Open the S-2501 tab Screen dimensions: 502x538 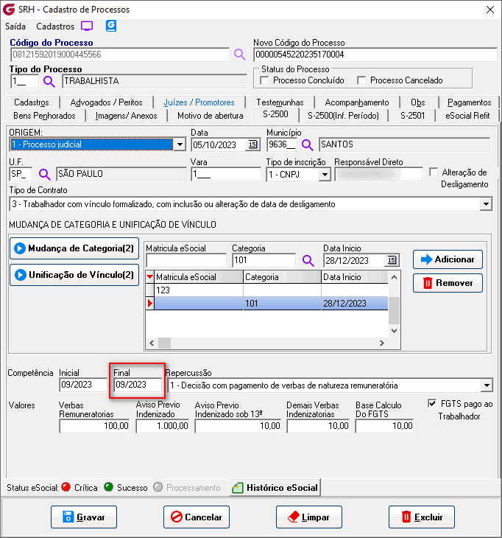pyautogui.click(x=412, y=115)
